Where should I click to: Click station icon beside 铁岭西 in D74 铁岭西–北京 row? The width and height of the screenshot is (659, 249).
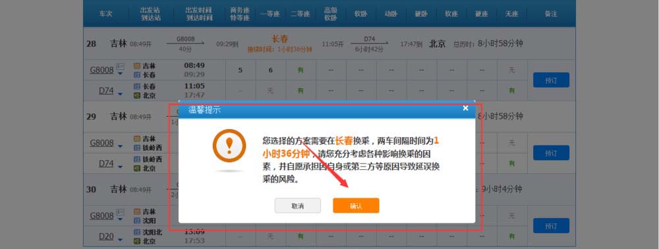[x=137, y=159]
